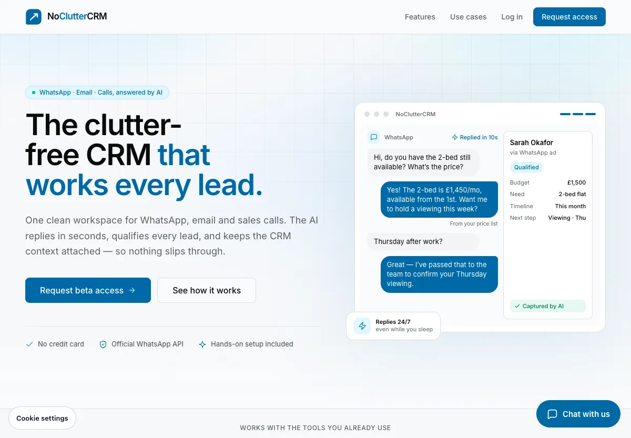631x438 pixels.
Task: Click the NoClutterCRM arrow logo icon
Action: click(34, 17)
